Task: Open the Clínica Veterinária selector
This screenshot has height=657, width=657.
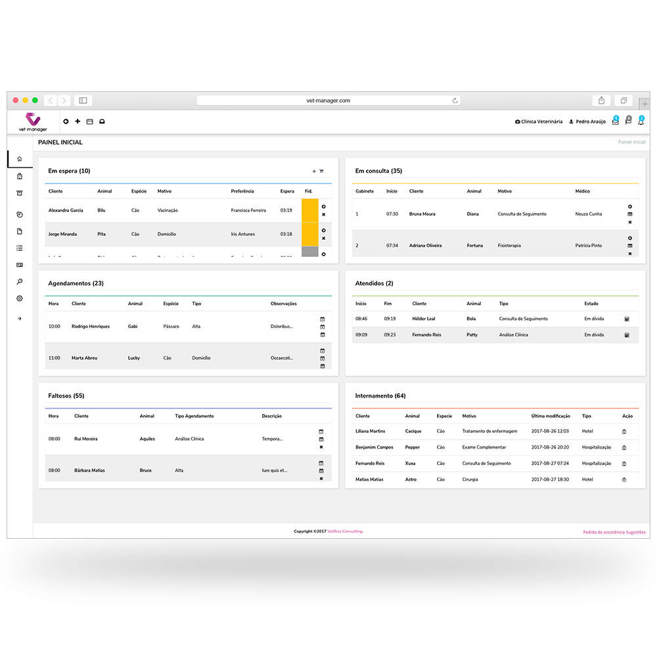Action: [539, 122]
